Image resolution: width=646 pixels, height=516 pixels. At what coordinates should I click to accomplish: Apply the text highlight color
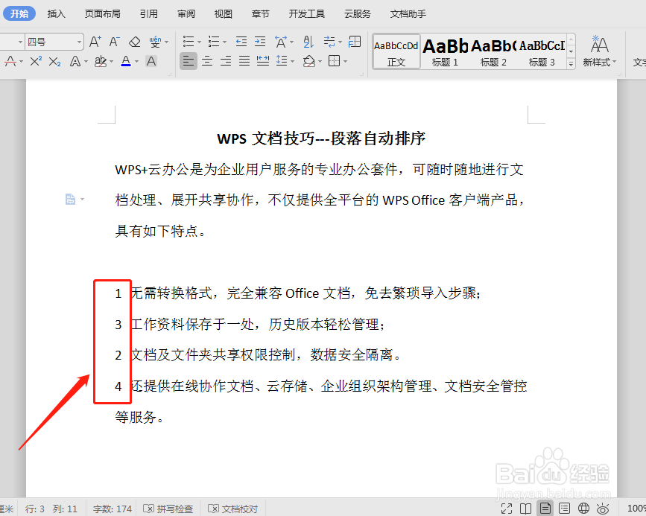(x=100, y=61)
